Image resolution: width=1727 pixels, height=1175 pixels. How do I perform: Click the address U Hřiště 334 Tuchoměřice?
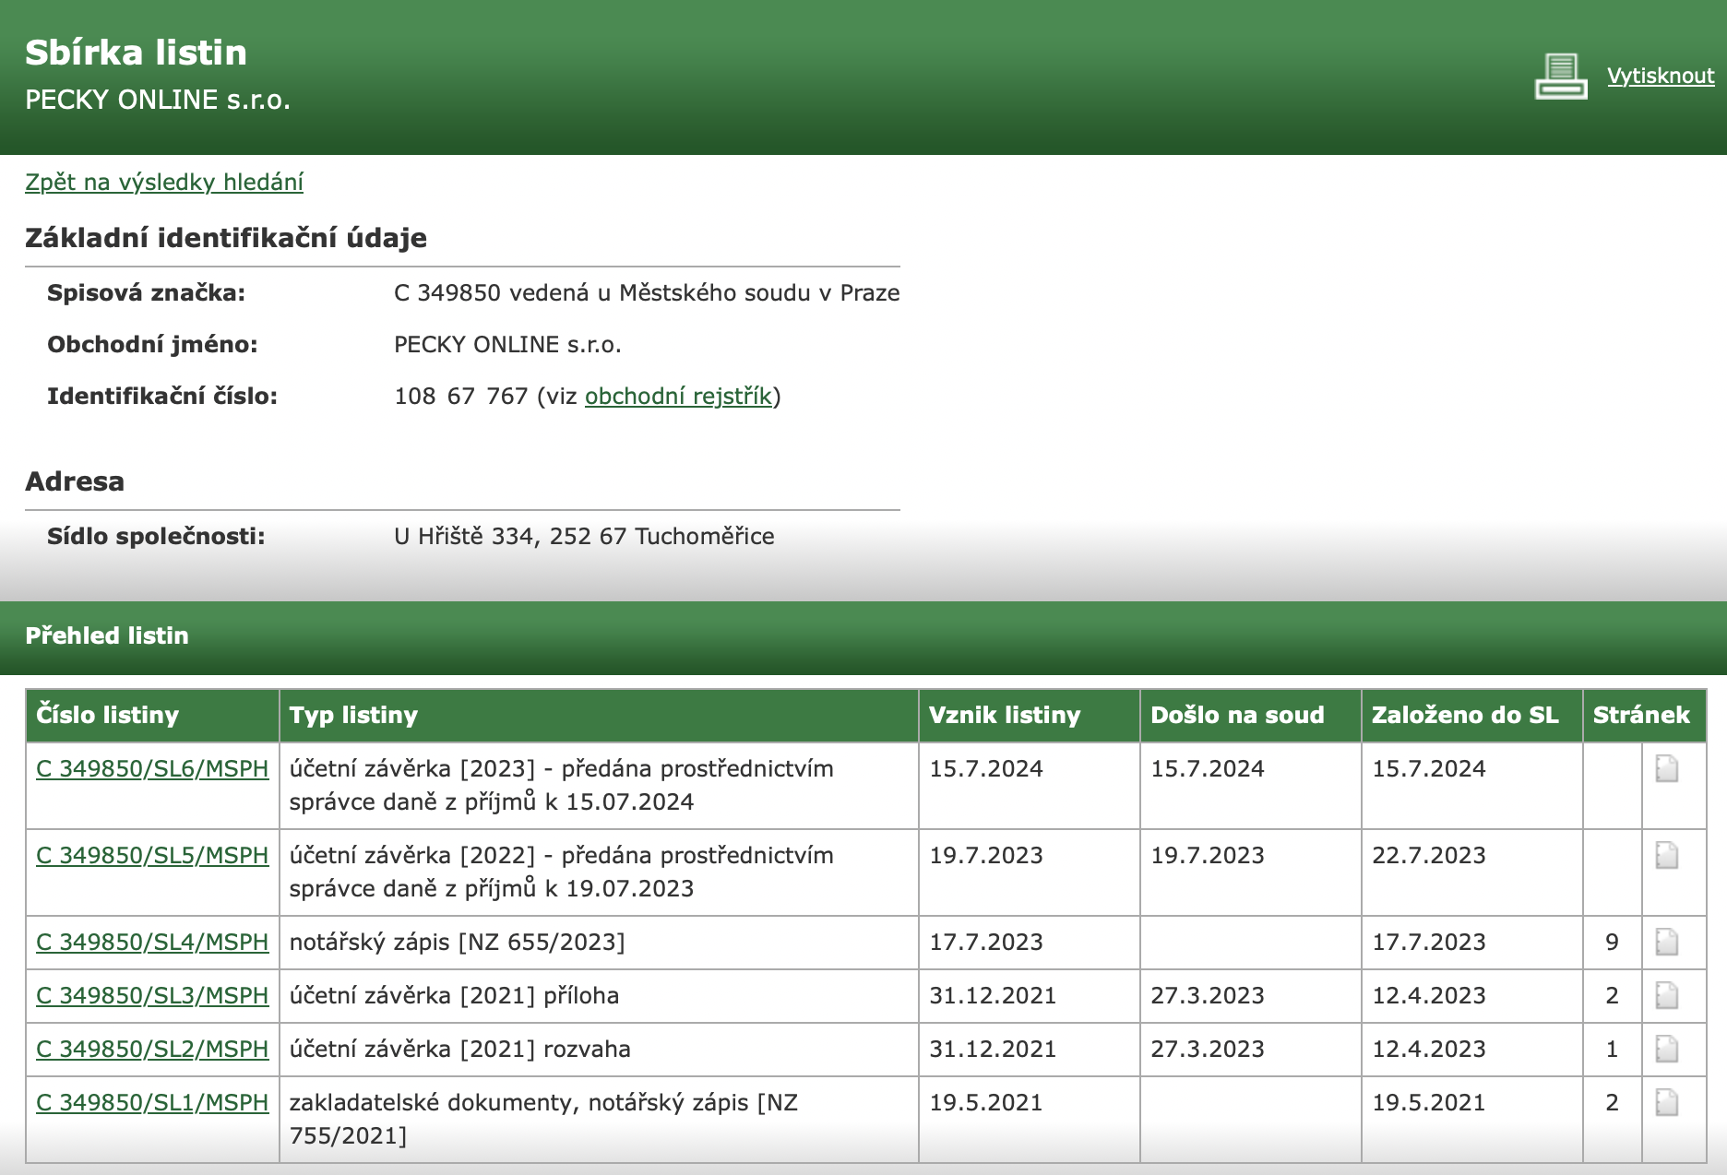(584, 536)
